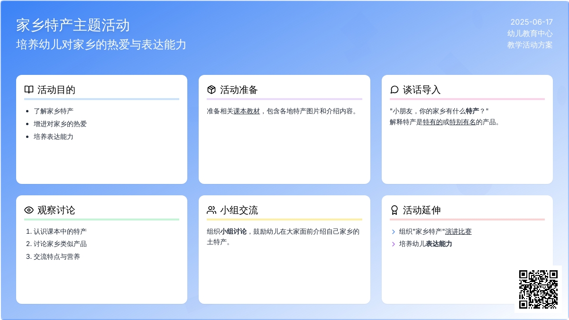Select list item 认识课本中的特产
This screenshot has width=569, height=320.
(x=60, y=232)
